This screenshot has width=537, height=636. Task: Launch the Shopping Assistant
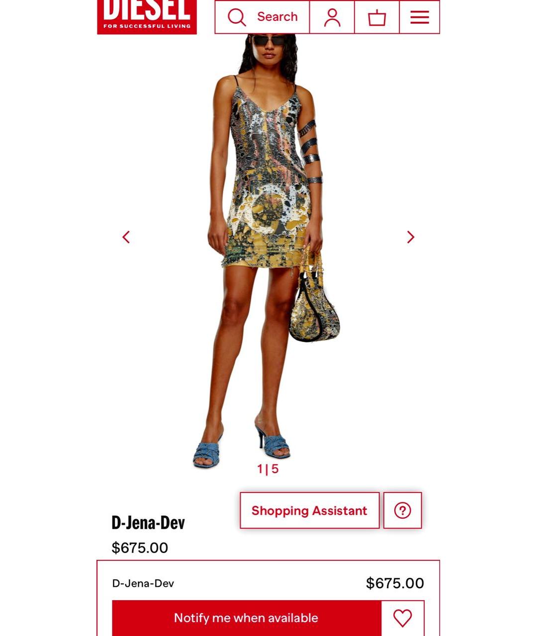pos(309,510)
